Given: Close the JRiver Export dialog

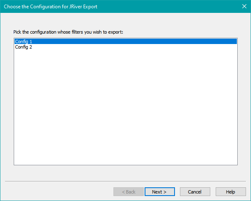Looking at the screenshot, I should point(244,6).
